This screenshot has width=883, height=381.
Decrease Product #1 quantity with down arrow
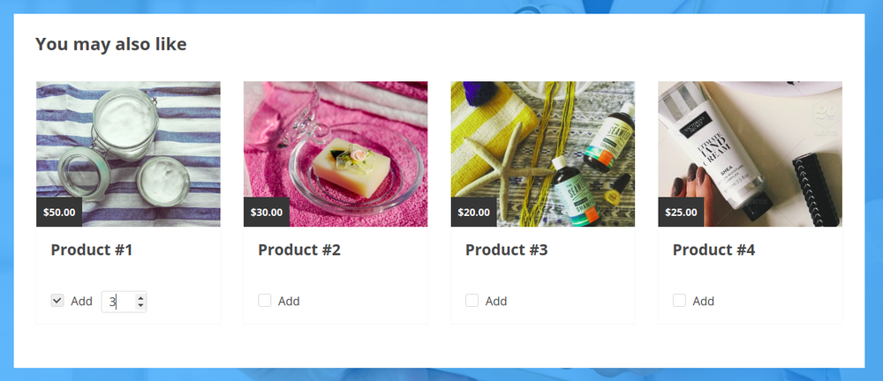pos(140,306)
